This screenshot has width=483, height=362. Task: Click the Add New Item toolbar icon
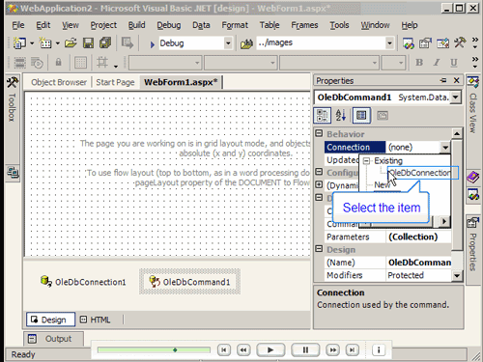pos(45,42)
